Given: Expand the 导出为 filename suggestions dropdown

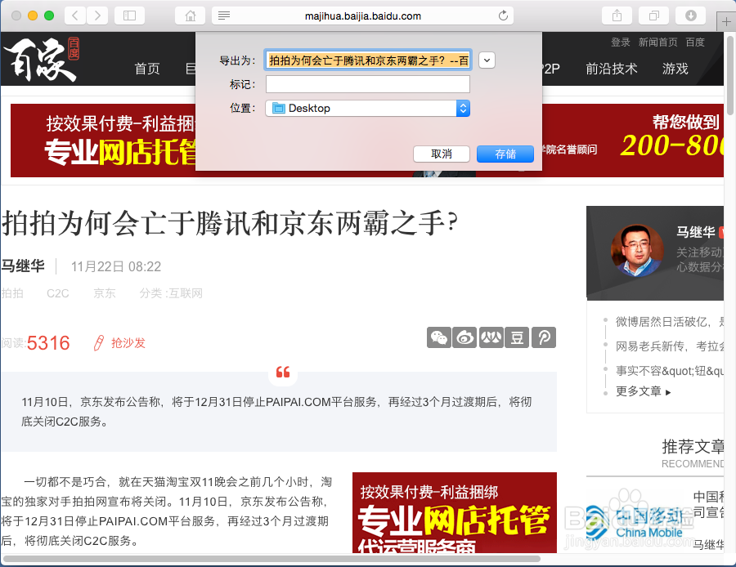Looking at the screenshot, I should (487, 60).
